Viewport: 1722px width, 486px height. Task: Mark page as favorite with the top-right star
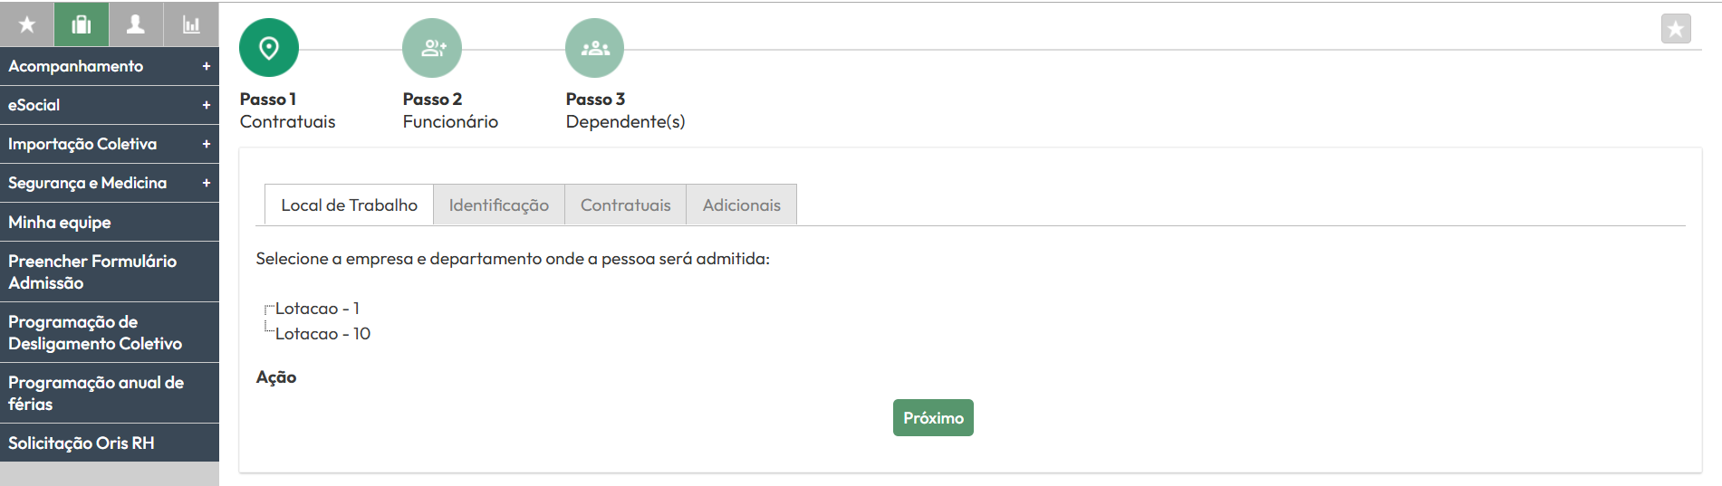point(1676,29)
